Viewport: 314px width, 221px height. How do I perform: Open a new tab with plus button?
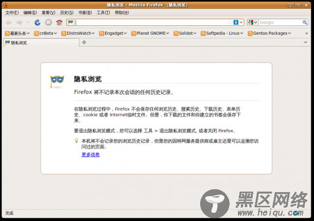[x=84, y=42]
